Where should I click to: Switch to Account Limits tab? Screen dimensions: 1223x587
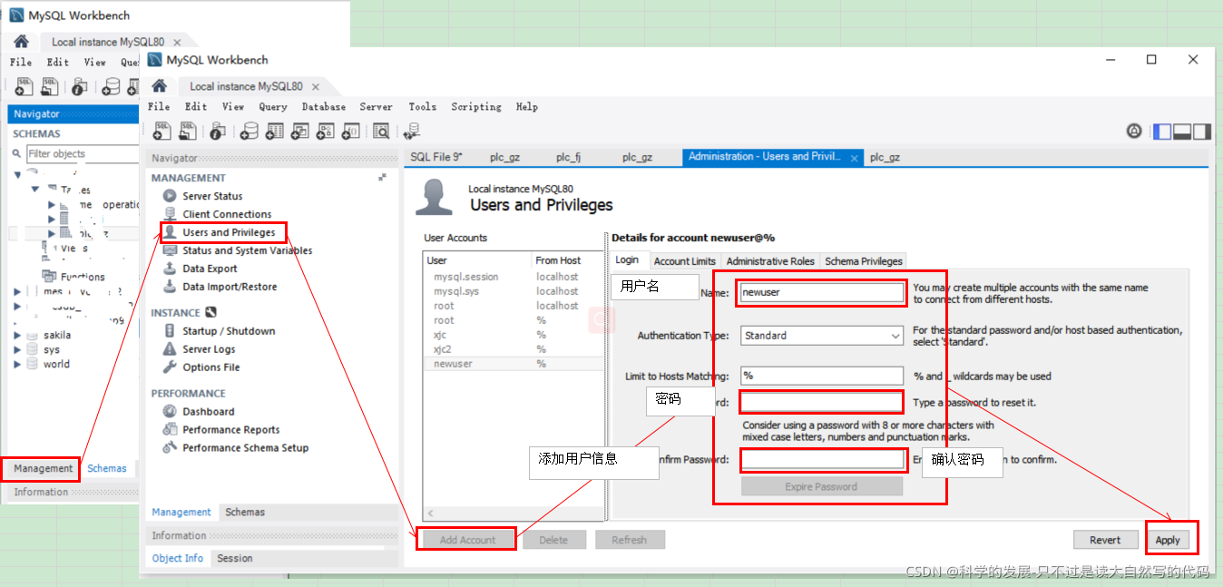[x=685, y=261]
